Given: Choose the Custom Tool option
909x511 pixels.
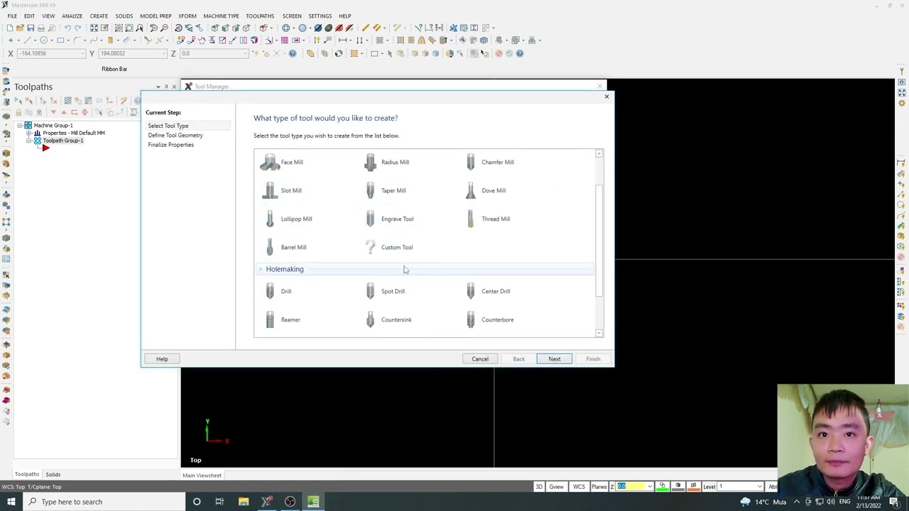Looking at the screenshot, I should click(x=388, y=247).
